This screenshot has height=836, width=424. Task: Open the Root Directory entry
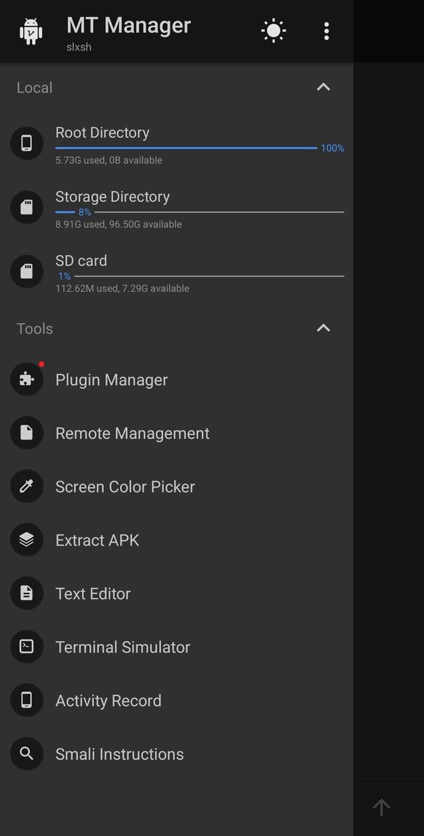click(x=102, y=133)
